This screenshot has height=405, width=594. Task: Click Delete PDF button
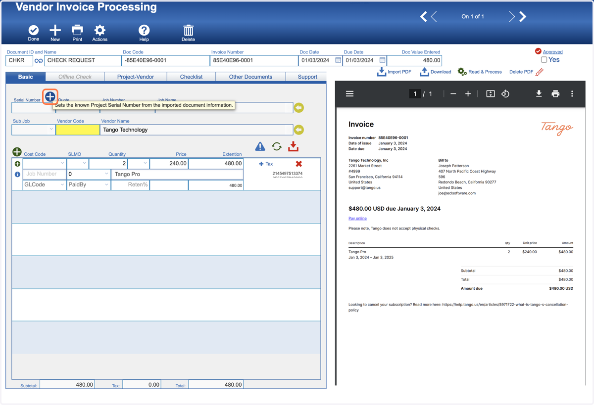tap(526, 72)
